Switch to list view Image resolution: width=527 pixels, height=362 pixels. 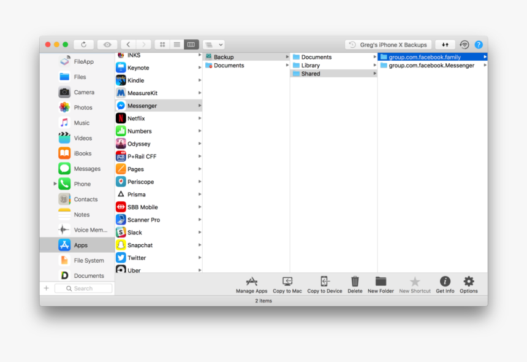(176, 44)
